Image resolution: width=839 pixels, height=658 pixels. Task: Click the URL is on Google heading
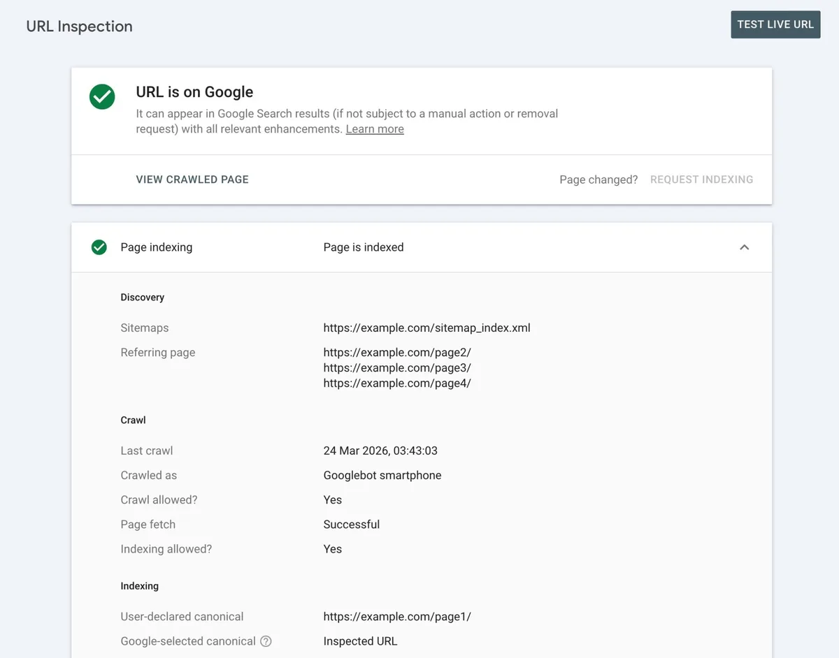194,92
